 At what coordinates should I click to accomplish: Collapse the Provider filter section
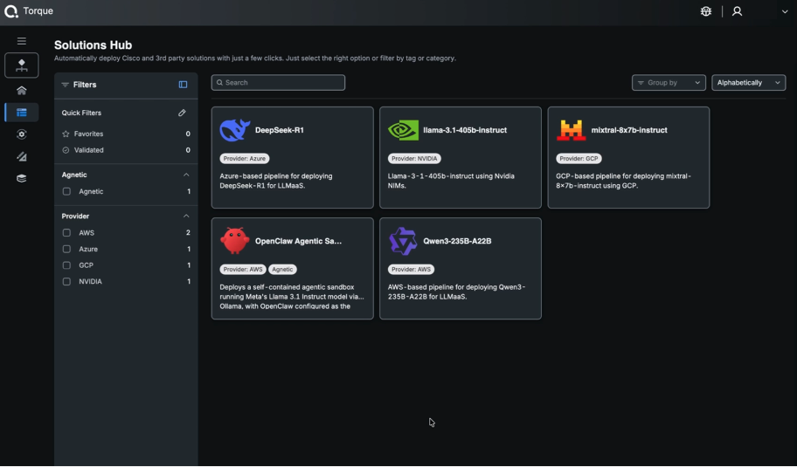186,216
